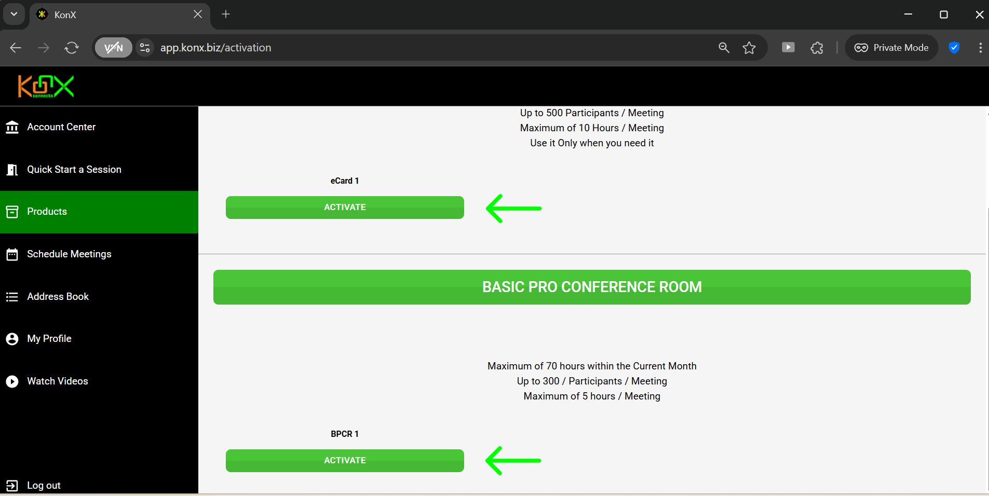Activate the eCard 1 product
This screenshot has width=989, height=496.
(345, 208)
